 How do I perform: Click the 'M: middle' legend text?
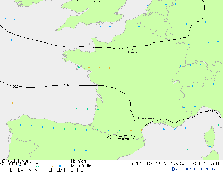coord(81,166)
